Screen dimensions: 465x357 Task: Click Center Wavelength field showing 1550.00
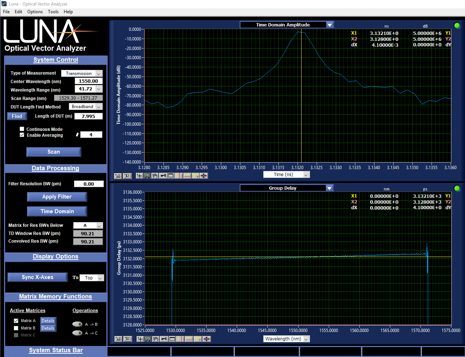(x=88, y=81)
